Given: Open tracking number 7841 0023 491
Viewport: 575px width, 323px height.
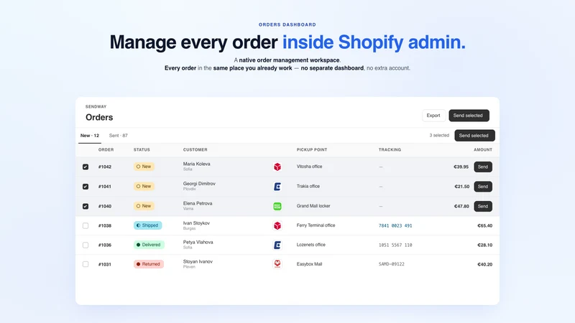Looking at the screenshot, I should point(395,225).
